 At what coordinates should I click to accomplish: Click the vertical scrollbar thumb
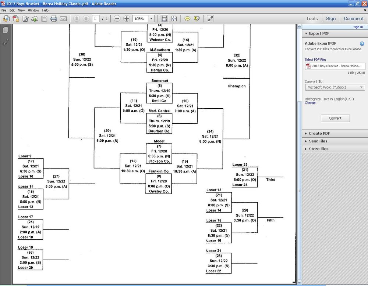coord(299,191)
